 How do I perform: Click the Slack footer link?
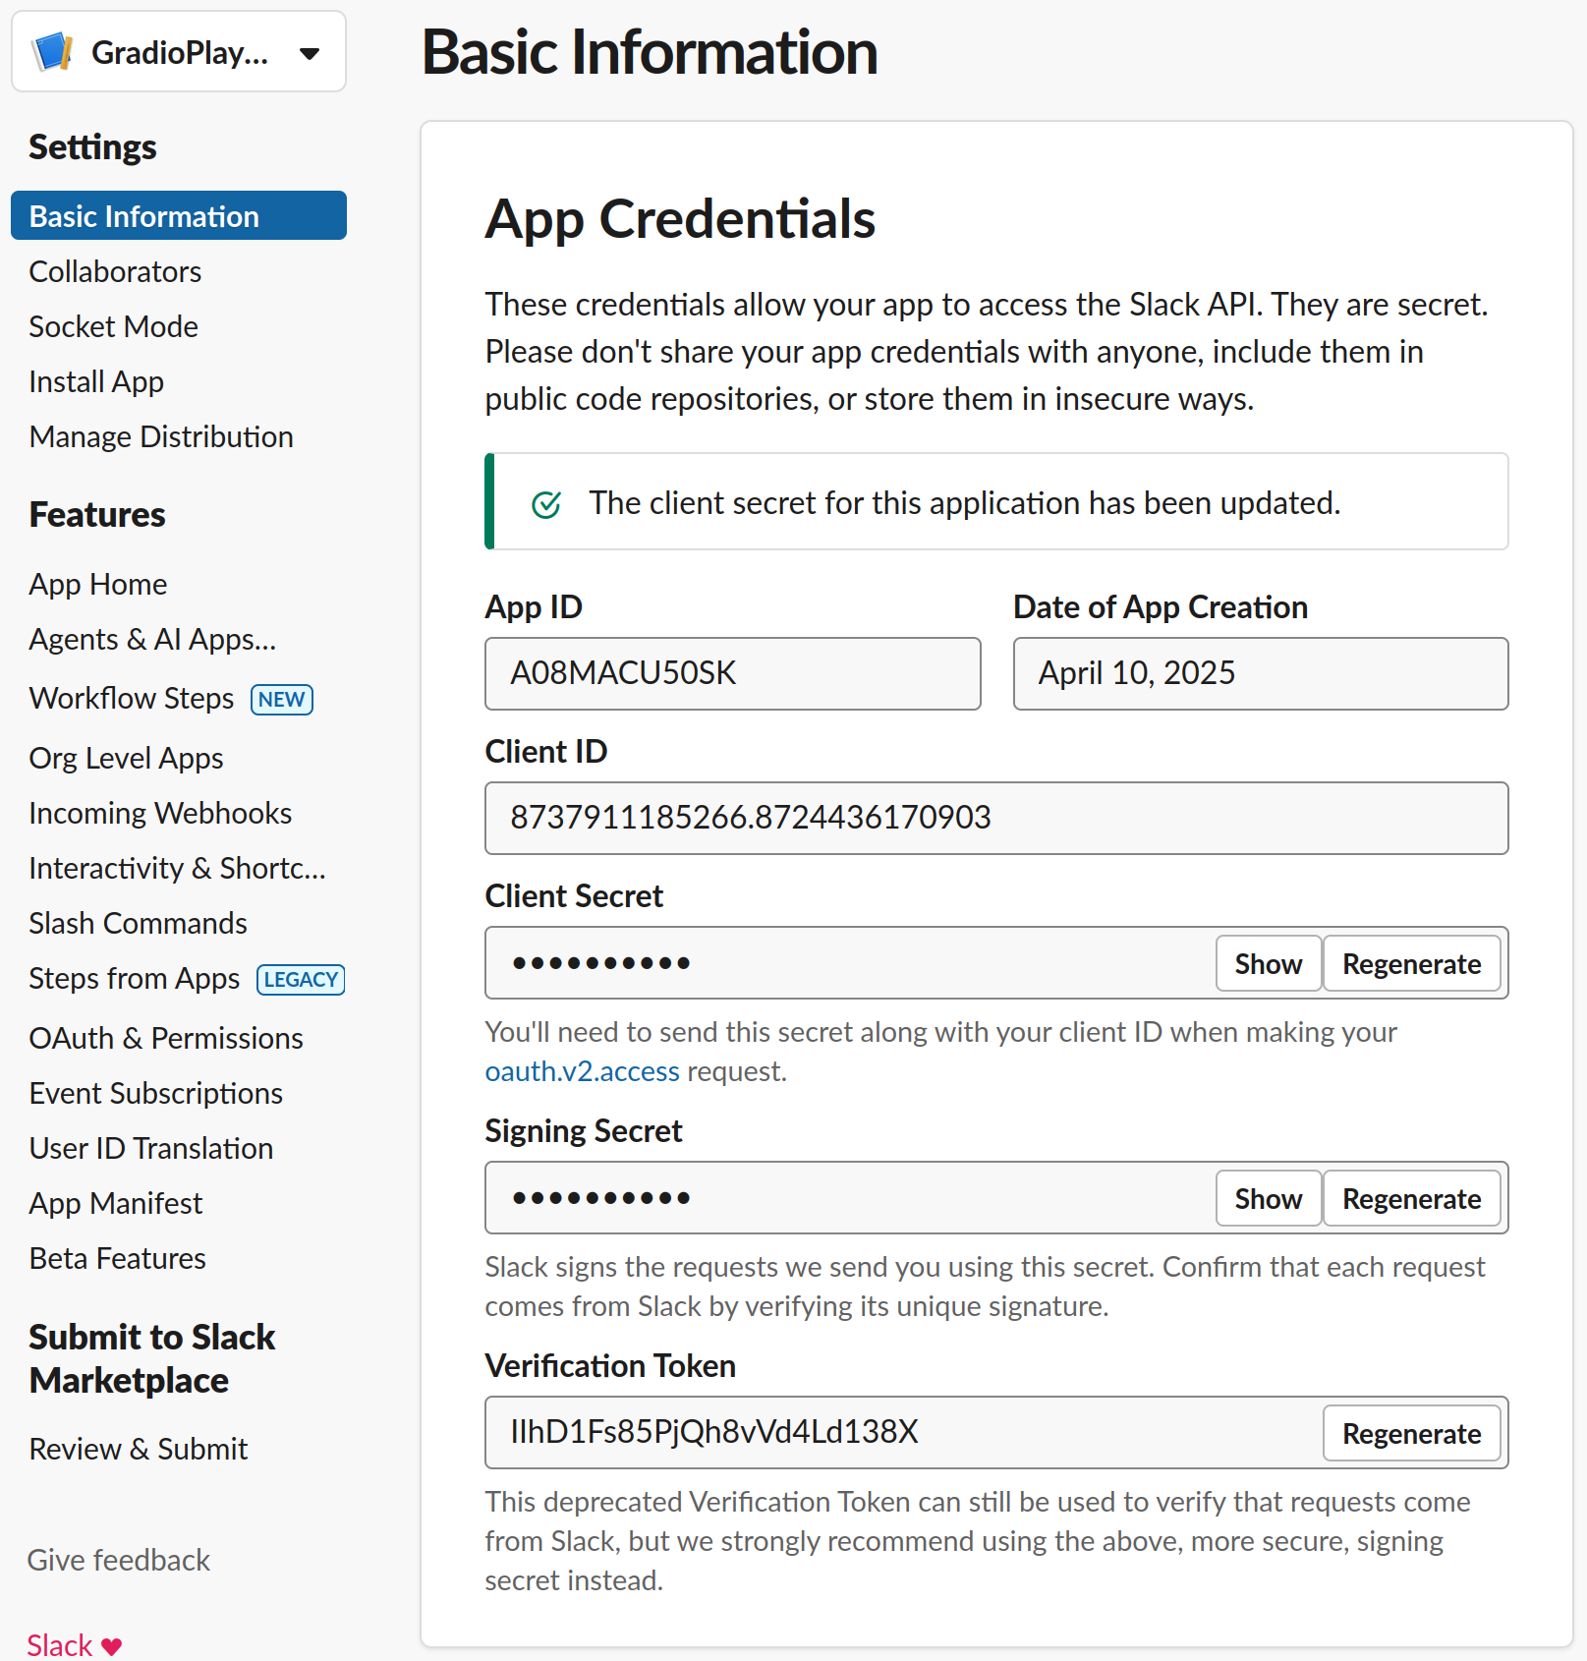point(59,1645)
